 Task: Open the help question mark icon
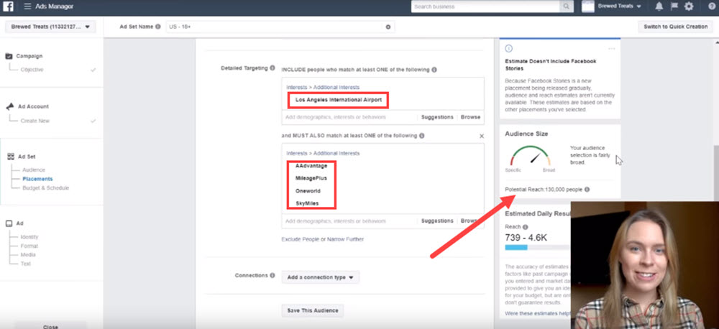712,6
